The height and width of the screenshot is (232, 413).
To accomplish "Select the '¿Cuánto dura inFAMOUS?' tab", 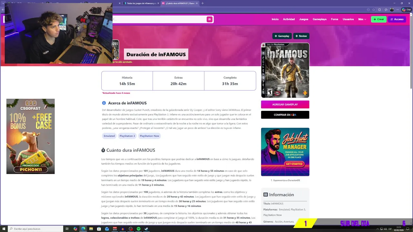I will 180,3.
